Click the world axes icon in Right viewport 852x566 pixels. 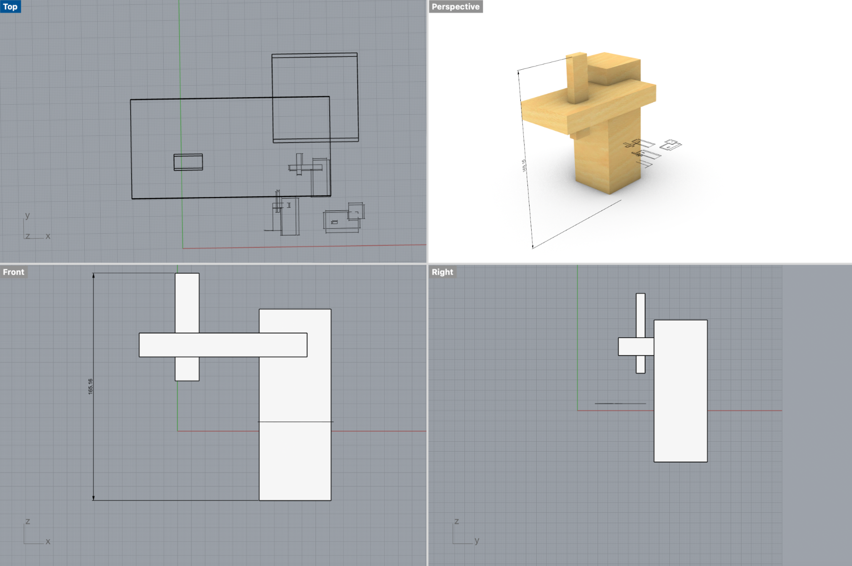[465, 532]
